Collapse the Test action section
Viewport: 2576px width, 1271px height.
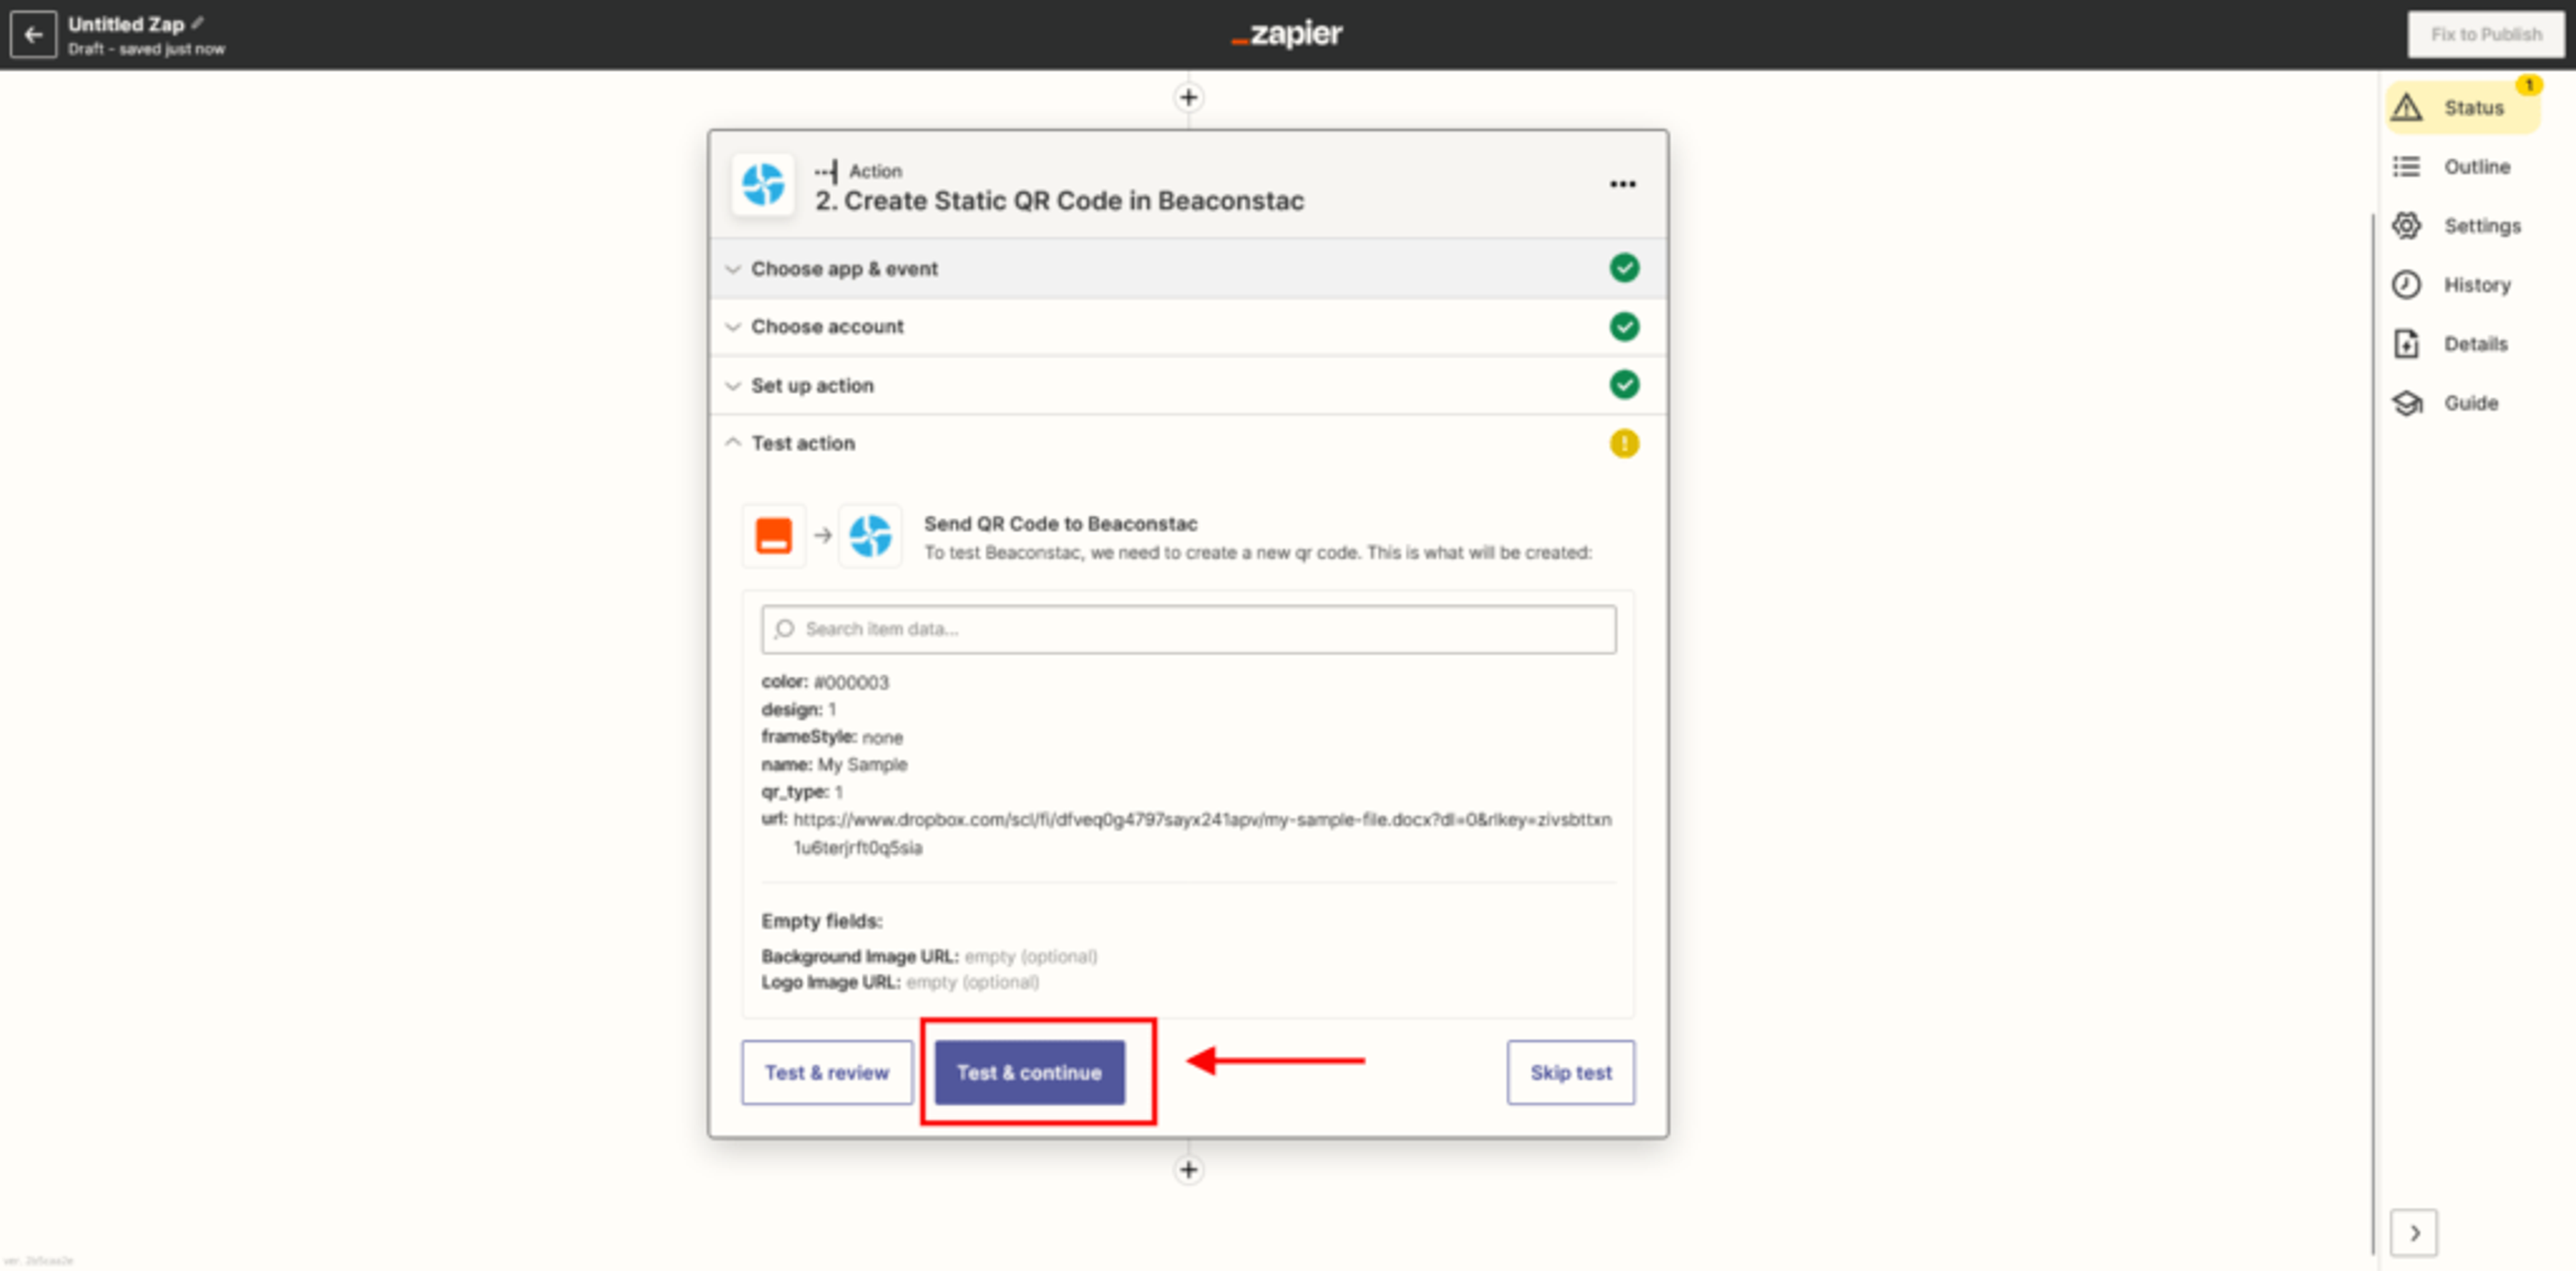pyautogui.click(x=802, y=443)
